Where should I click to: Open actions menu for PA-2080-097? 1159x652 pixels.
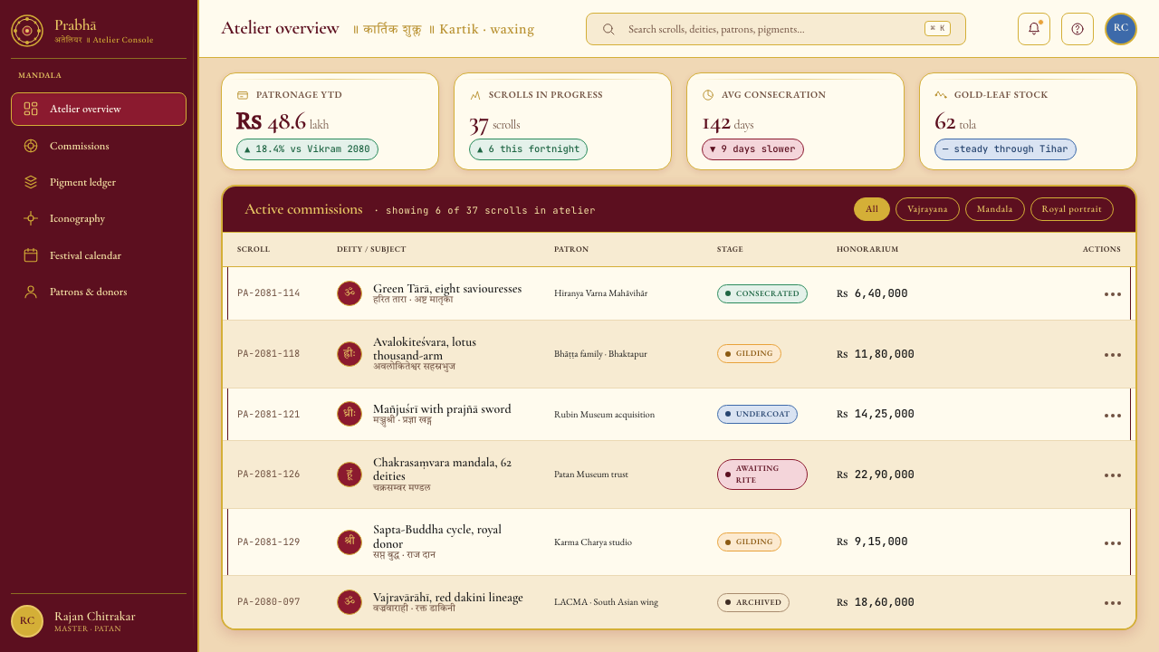point(1113,602)
